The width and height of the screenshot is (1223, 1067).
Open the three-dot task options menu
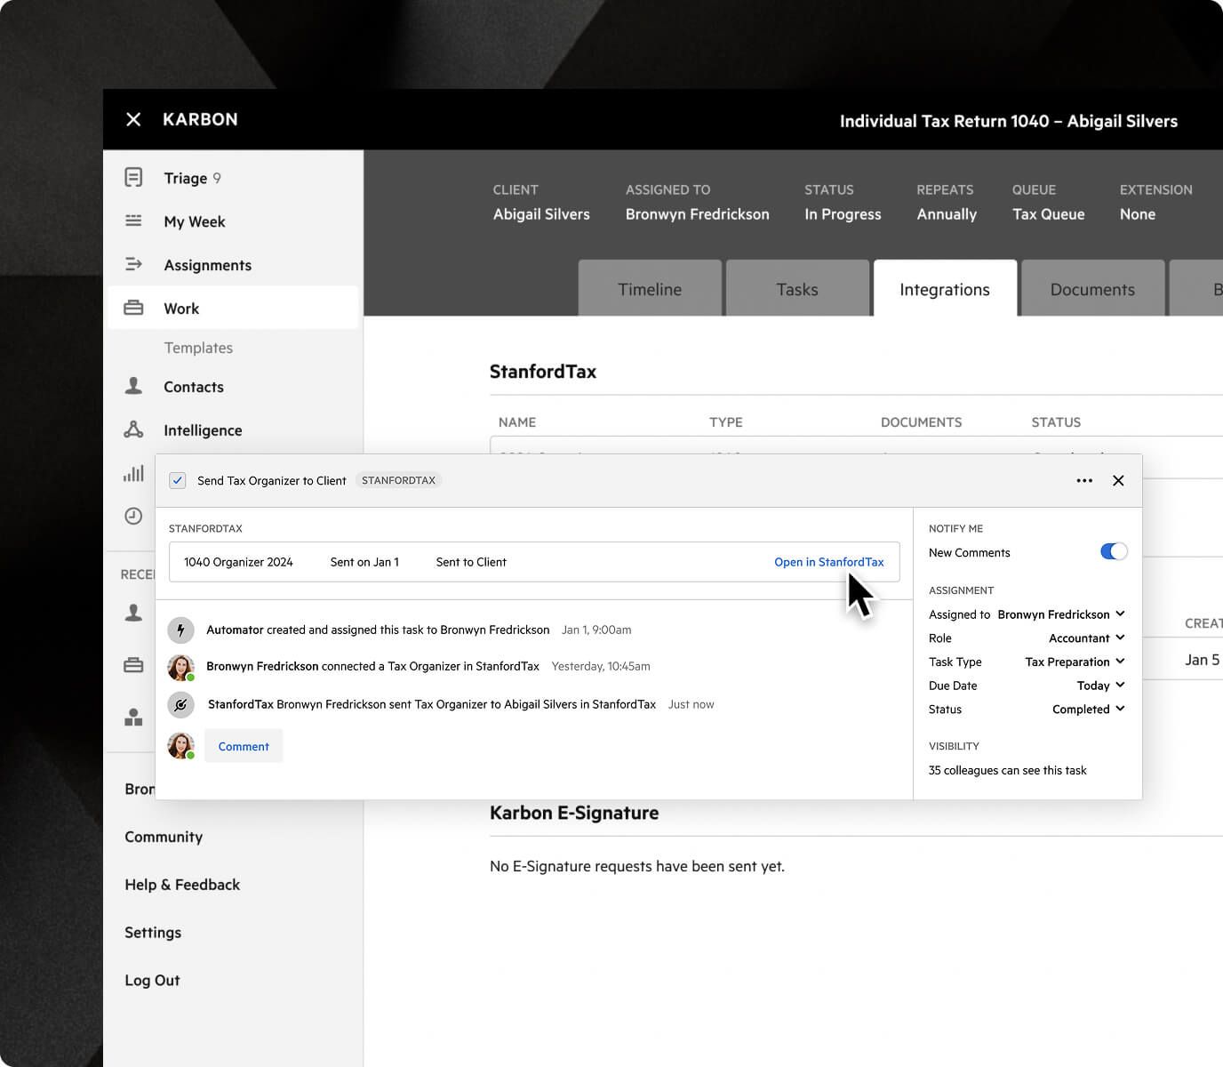pos(1084,480)
